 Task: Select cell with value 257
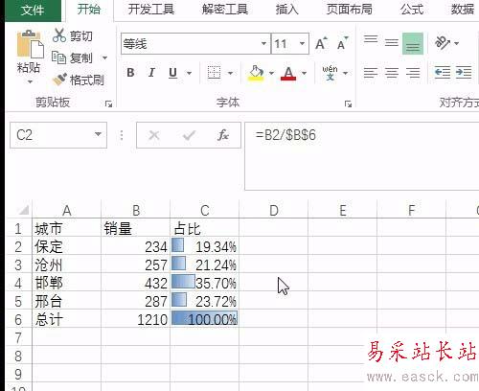pyautogui.click(x=136, y=264)
